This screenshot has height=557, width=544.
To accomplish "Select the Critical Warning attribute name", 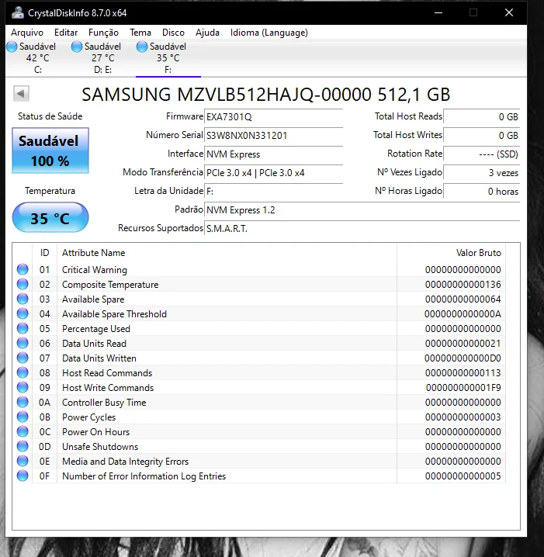I will [95, 270].
